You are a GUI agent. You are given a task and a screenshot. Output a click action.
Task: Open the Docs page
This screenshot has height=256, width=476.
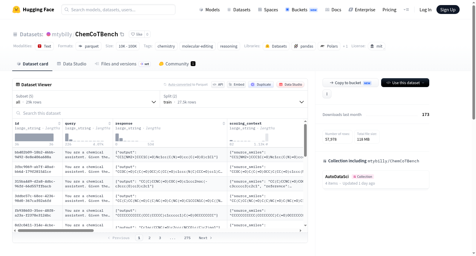pyautogui.click(x=333, y=10)
